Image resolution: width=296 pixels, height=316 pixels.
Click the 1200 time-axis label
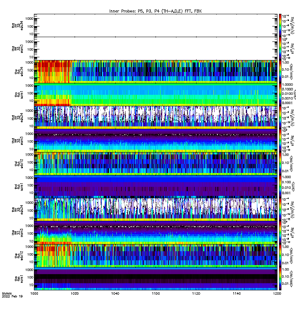coord(277,293)
